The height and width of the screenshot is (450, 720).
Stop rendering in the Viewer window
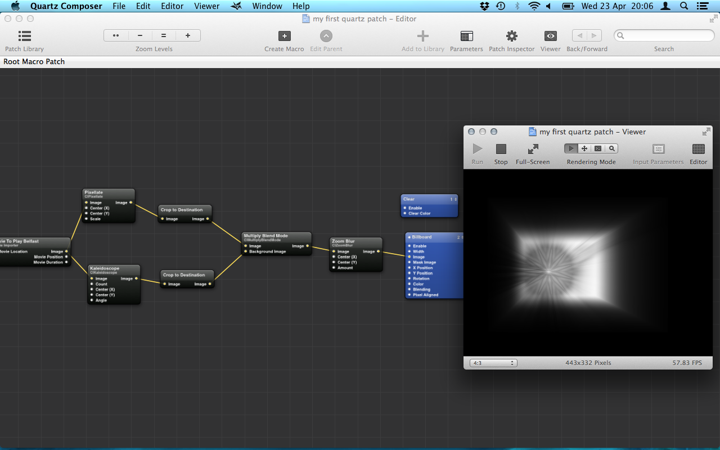pos(501,149)
